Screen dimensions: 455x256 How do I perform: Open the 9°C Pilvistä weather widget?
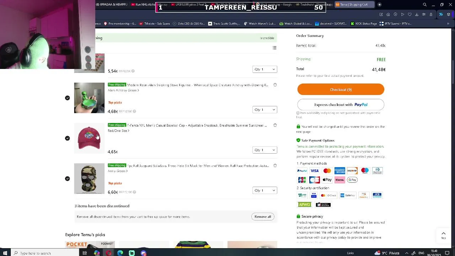(x=387, y=253)
